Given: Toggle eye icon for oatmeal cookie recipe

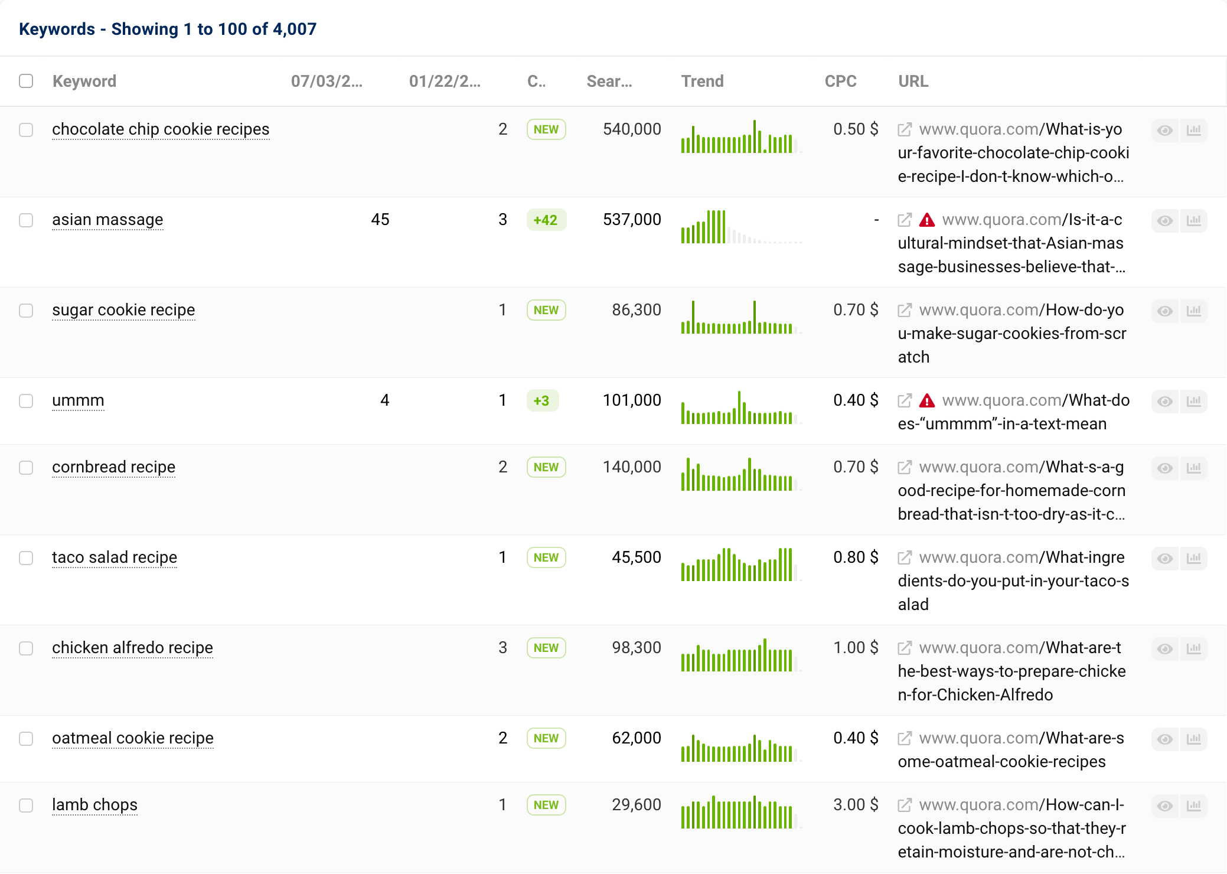Looking at the screenshot, I should tap(1165, 739).
